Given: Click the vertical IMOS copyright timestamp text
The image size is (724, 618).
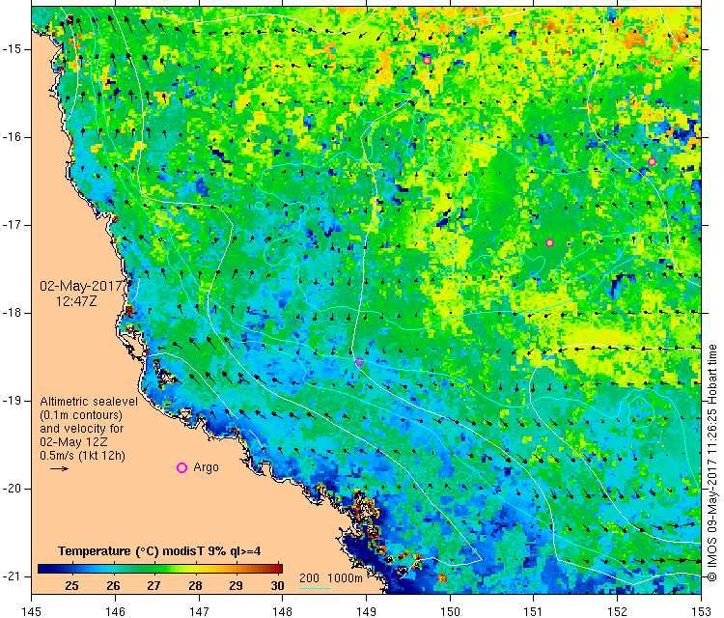Looking at the screenshot, I should click(x=712, y=463).
